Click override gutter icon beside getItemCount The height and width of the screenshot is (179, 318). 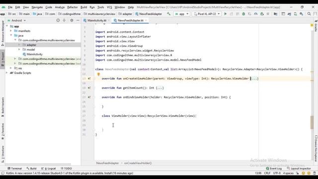[89, 88]
